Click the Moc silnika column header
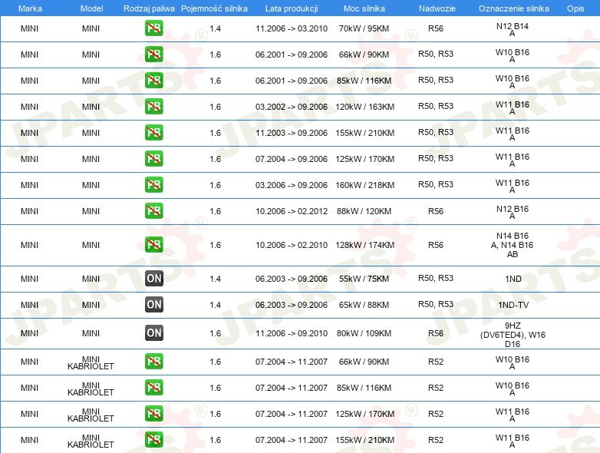Screen dimensions: 600x453 364,8
